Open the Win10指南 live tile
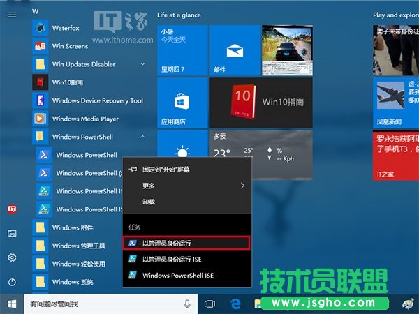Screen dimensions: 419x314 pyautogui.click(x=261, y=103)
